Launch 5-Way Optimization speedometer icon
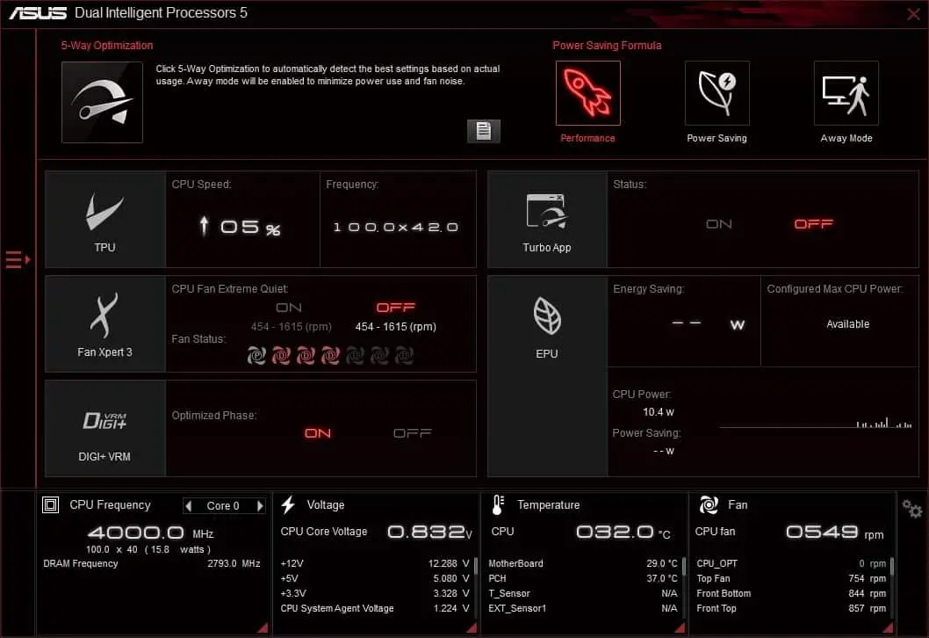 (x=102, y=102)
